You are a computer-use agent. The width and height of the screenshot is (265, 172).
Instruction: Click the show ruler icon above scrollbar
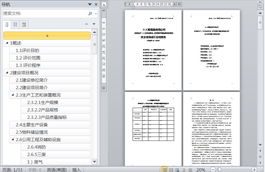click(x=260, y=6)
